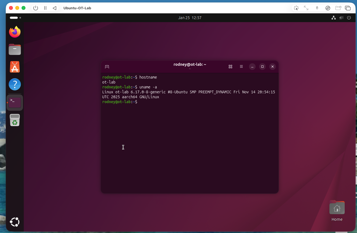The height and width of the screenshot is (233, 357).
Task: Click the display windows icon in UTM toolbar
Action: pos(348,8)
